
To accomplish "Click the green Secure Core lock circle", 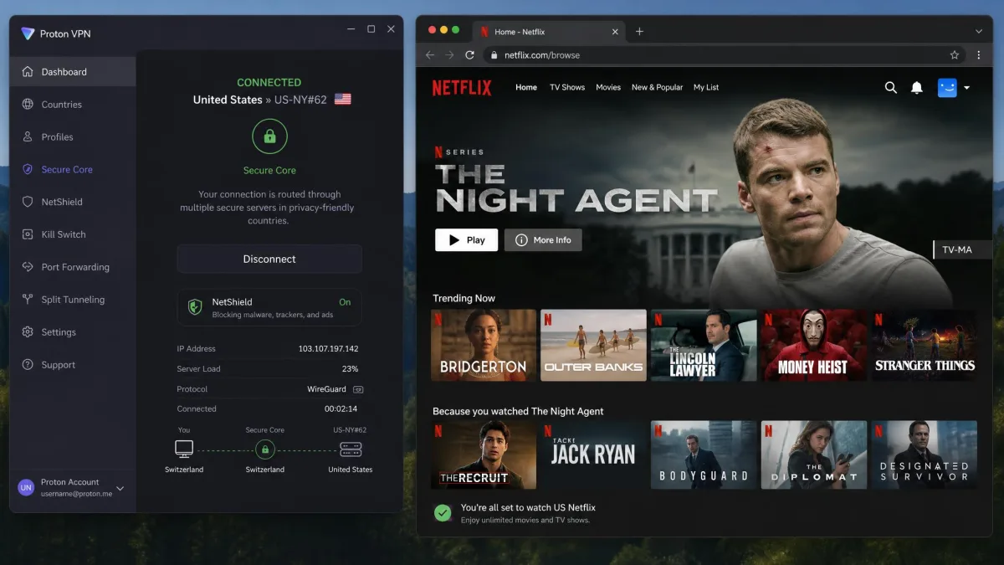I will [269, 136].
